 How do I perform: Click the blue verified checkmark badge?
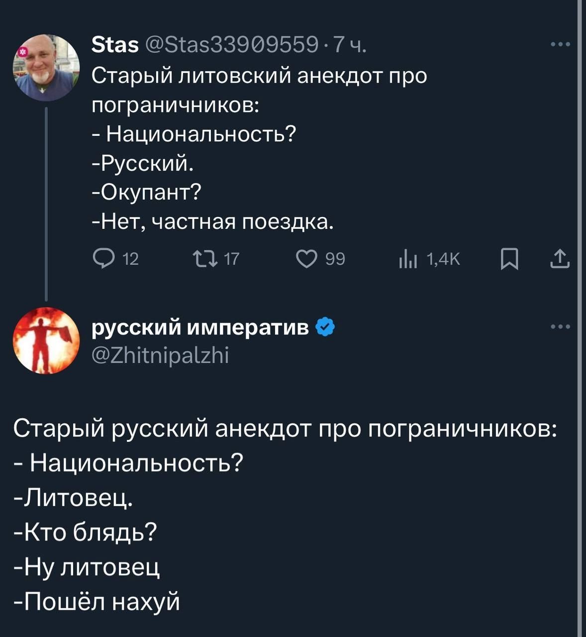click(x=325, y=328)
